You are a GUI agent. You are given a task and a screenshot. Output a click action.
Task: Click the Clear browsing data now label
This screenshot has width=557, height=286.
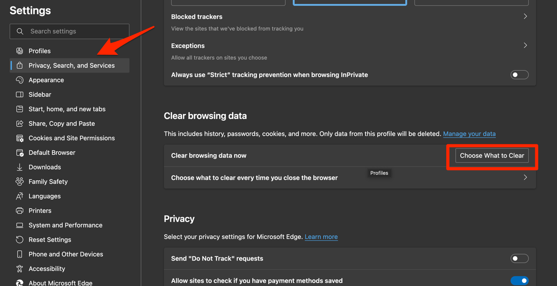click(x=209, y=156)
